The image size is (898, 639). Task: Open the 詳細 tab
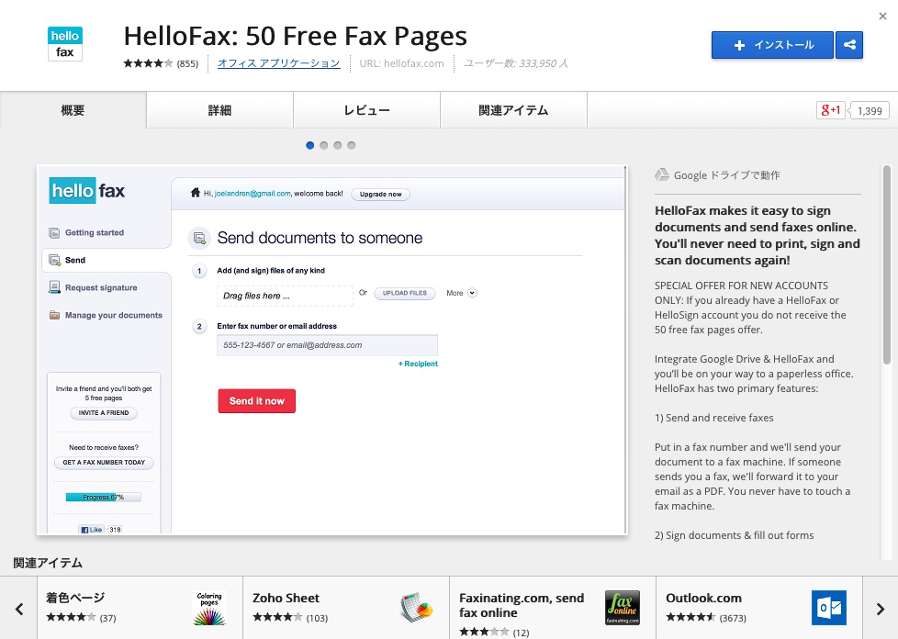coord(219,109)
